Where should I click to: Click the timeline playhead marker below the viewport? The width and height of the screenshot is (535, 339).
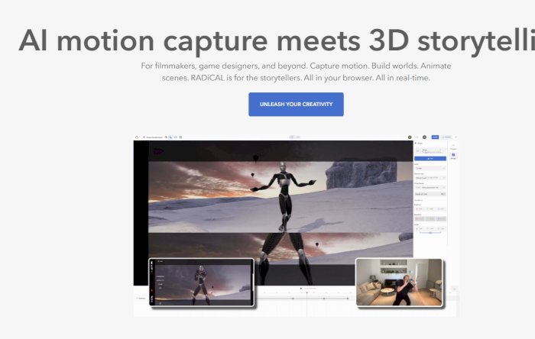(x=306, y=292)
